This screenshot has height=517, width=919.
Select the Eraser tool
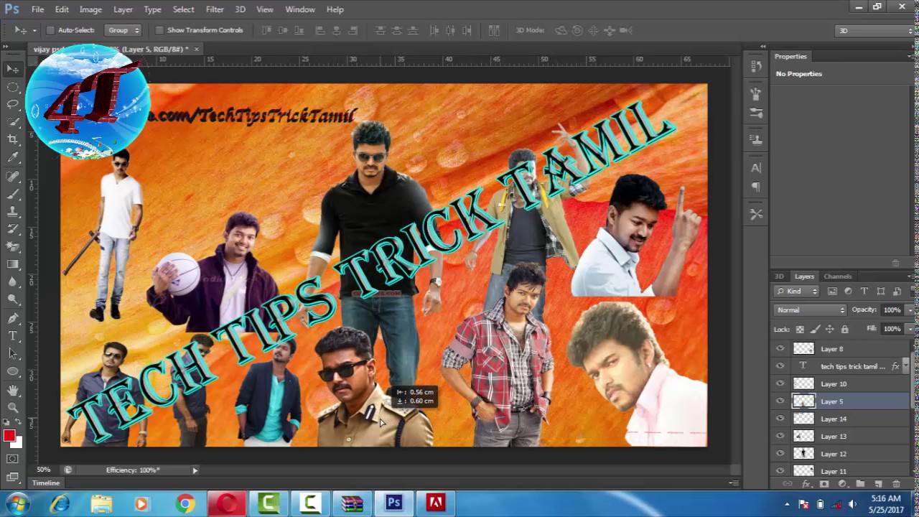tap(13, 247)
